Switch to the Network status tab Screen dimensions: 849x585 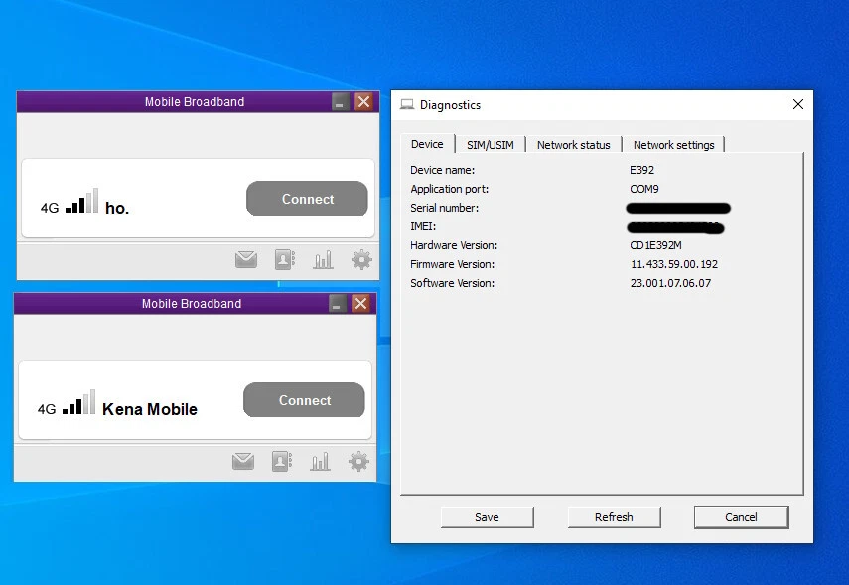click(573, 145)
